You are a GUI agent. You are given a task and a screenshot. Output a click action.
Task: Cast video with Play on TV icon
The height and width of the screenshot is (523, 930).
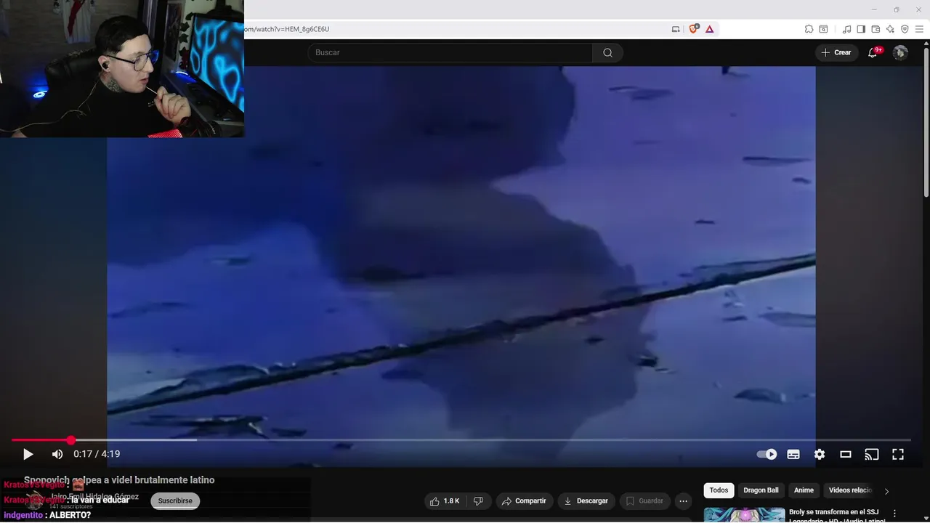[x=871, y=454]
